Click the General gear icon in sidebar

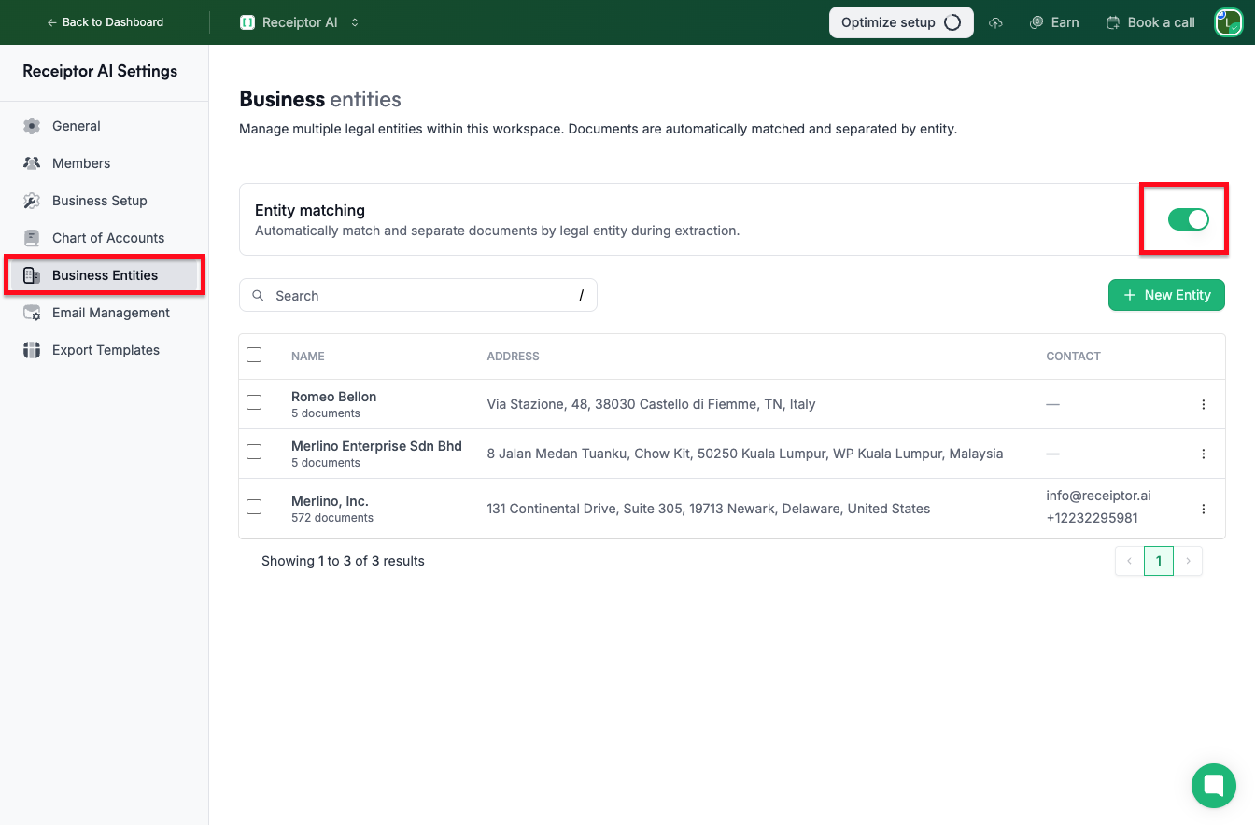[x=32, y=126]
